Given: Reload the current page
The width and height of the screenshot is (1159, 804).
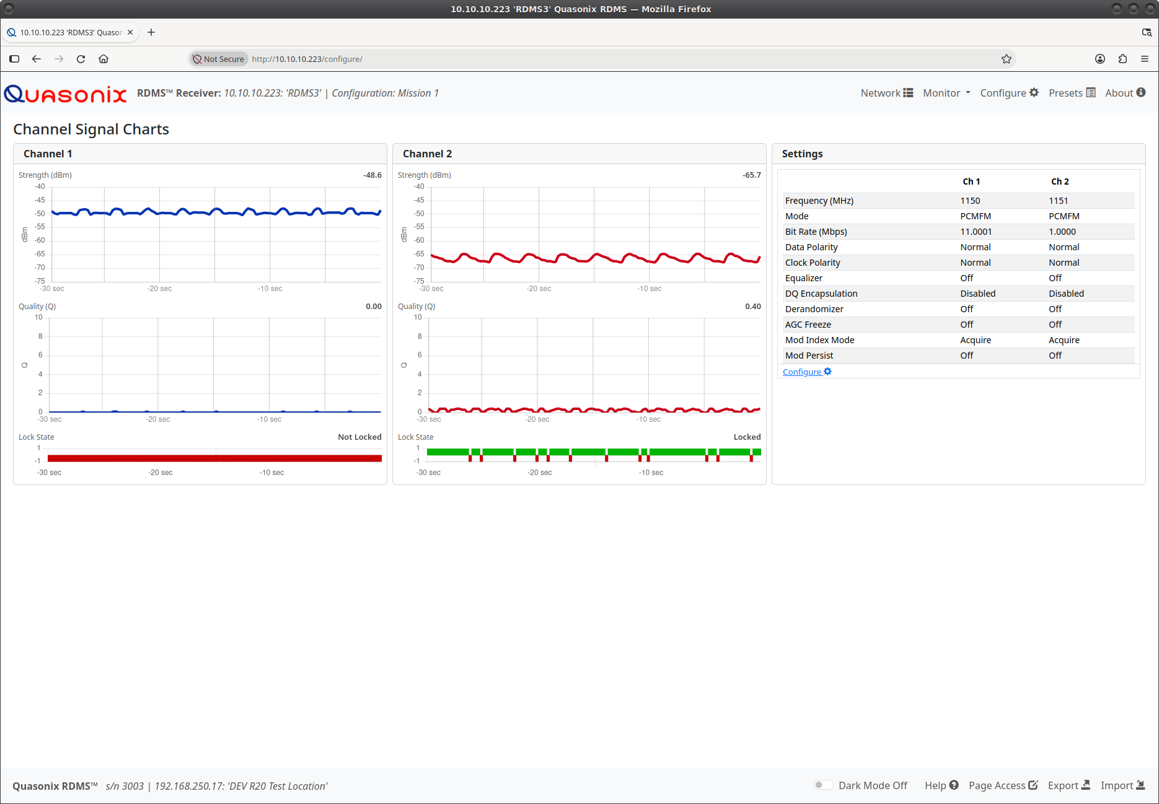Looking at the screenshot, I should coord(81,59).
